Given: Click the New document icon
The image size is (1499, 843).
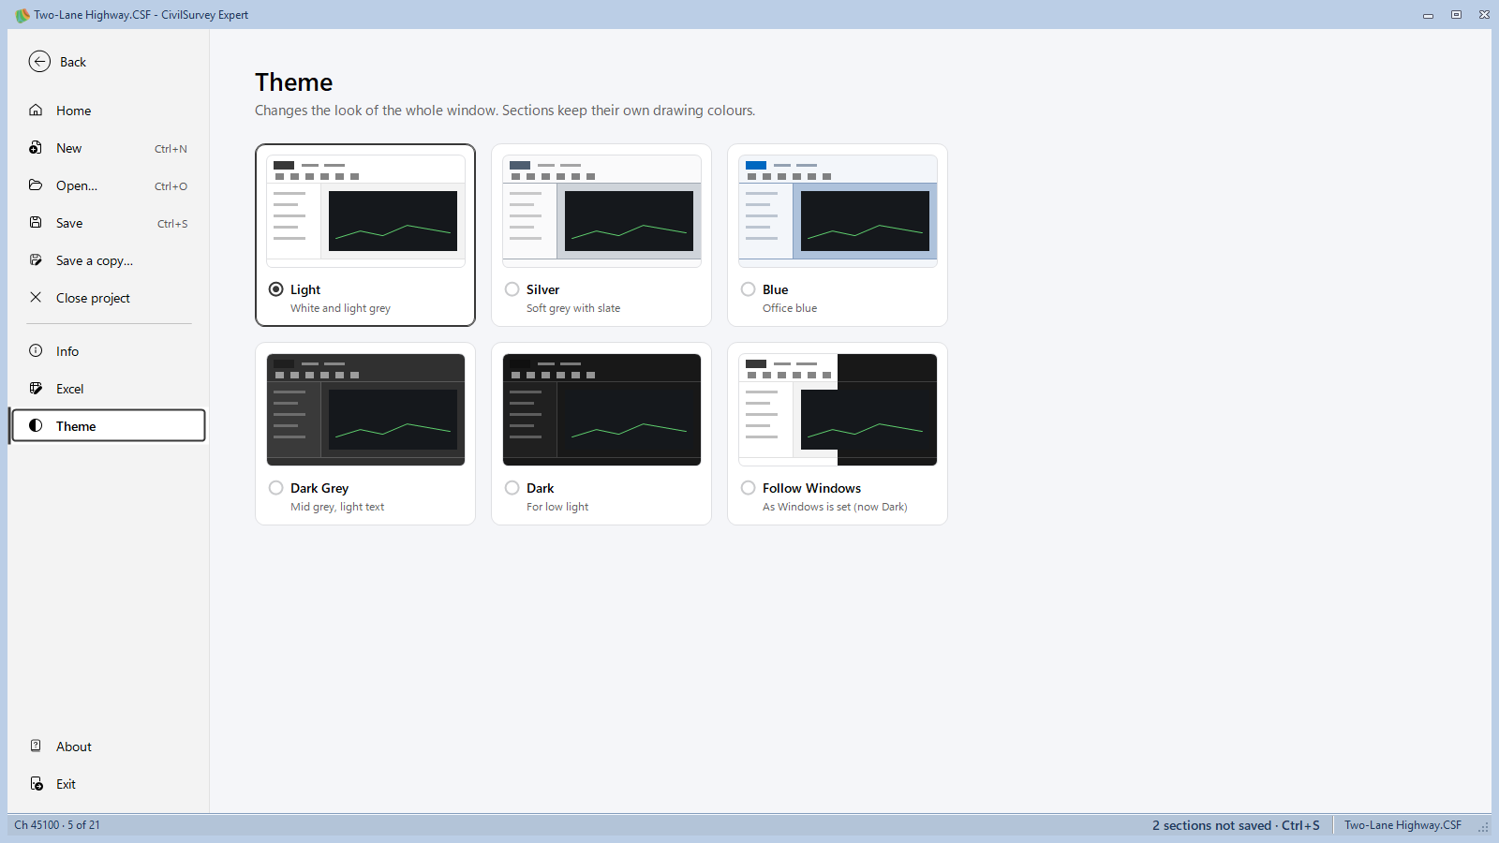Looking at the screenshot, I should (36, 148).
